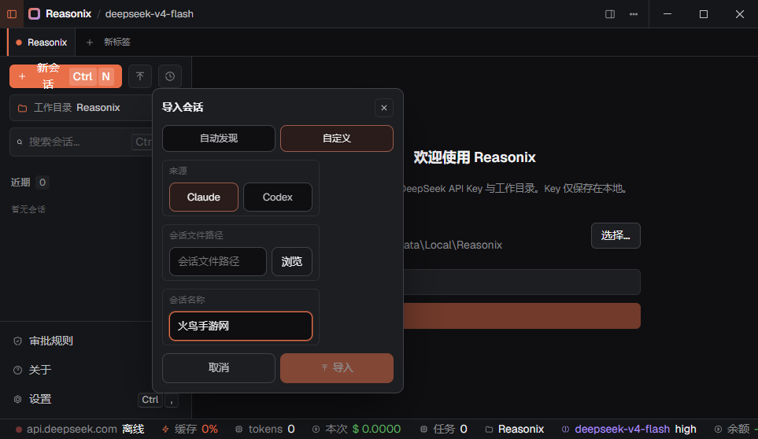Viewport: 758px width, 439px height.
Task: Click the high reasoning level in status bar
Action: [x=686, y=429]
